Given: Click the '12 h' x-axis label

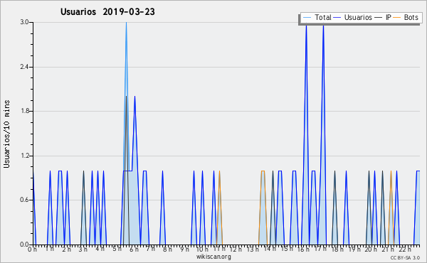Looking at the screenshot, I should (236, 249).
